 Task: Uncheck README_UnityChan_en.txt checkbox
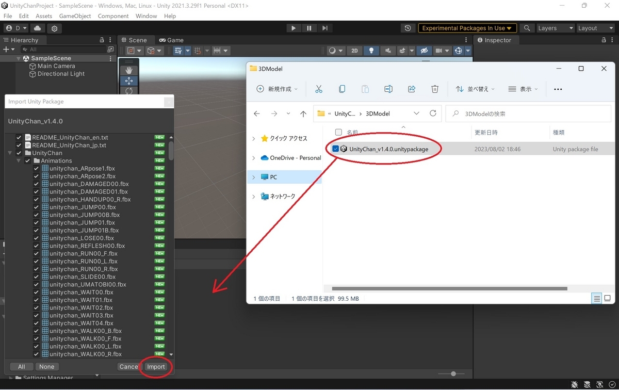(x=19, y=138)
